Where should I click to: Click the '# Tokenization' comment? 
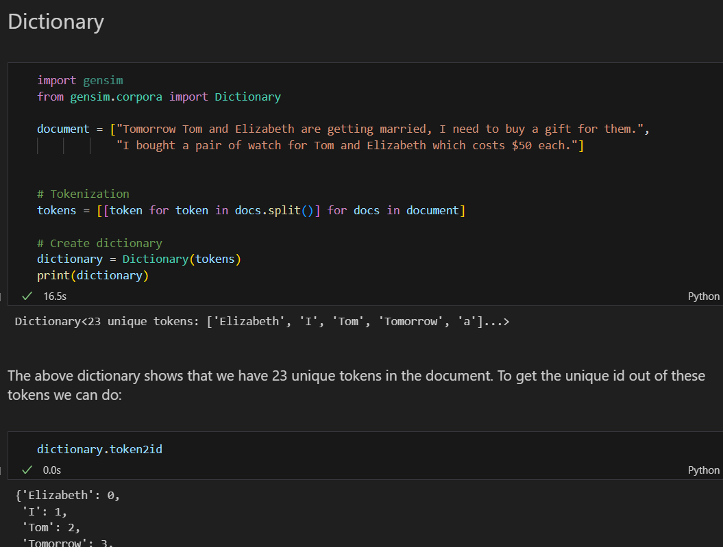tap(83, 194)
